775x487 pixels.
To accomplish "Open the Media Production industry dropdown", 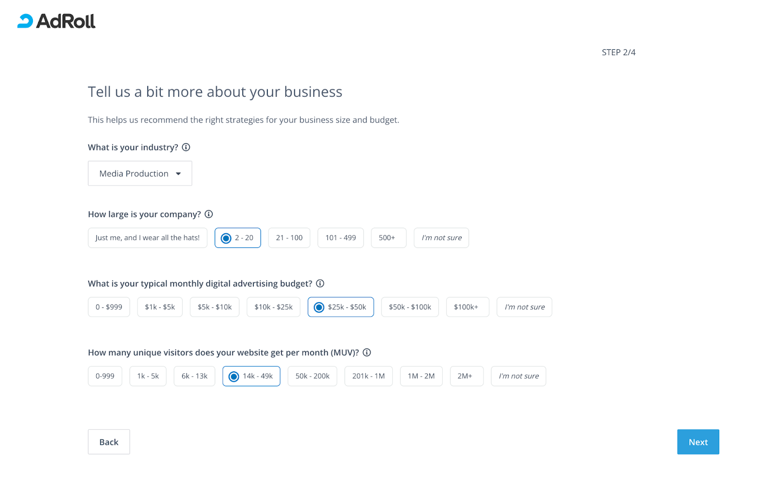I will pyautogui.click(x=140, y=173).
